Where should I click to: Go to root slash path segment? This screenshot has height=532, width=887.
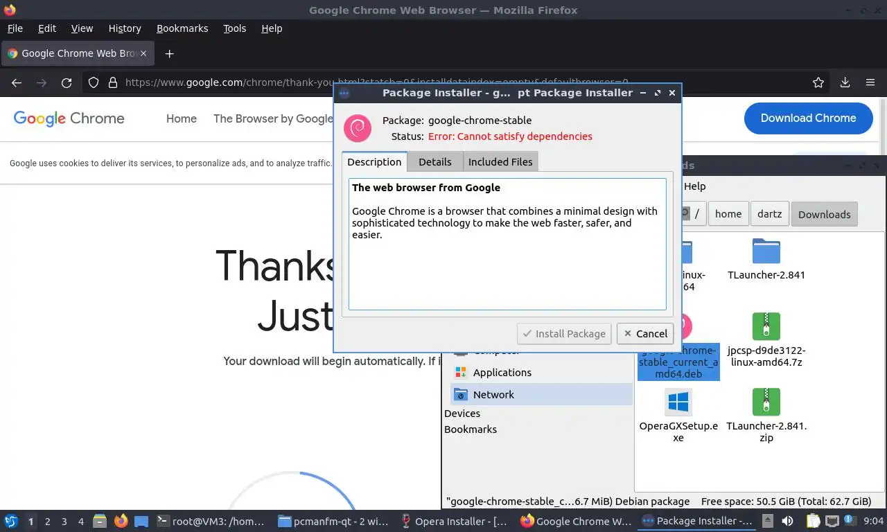pos(697,214)
